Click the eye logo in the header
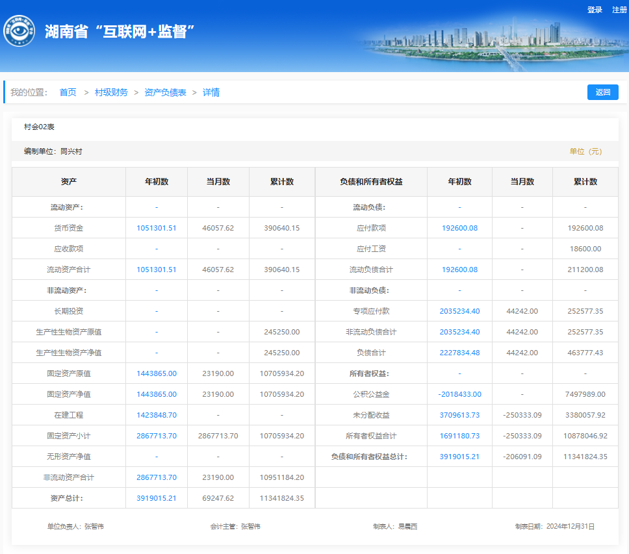Image resolution: width=629 pixels, height=554 pixels. pyautogui.click(x=19, y=31)
